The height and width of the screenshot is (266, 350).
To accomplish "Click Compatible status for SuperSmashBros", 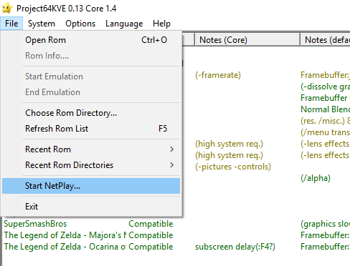I will 151,224.
